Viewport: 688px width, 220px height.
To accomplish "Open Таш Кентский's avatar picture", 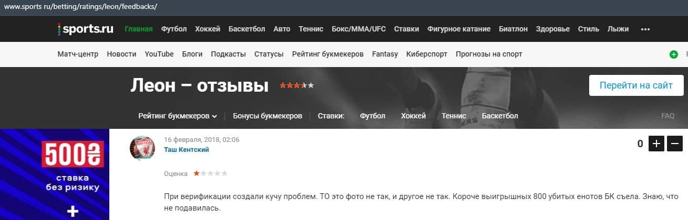I will [x=142, y=148].
